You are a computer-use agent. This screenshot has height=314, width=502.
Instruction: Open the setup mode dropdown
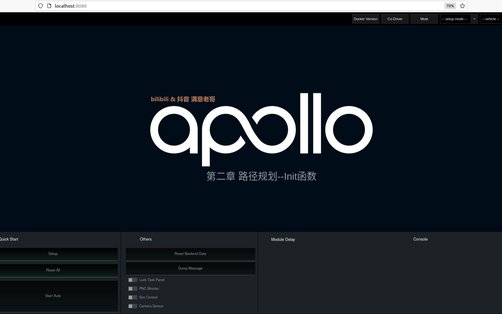459,19
